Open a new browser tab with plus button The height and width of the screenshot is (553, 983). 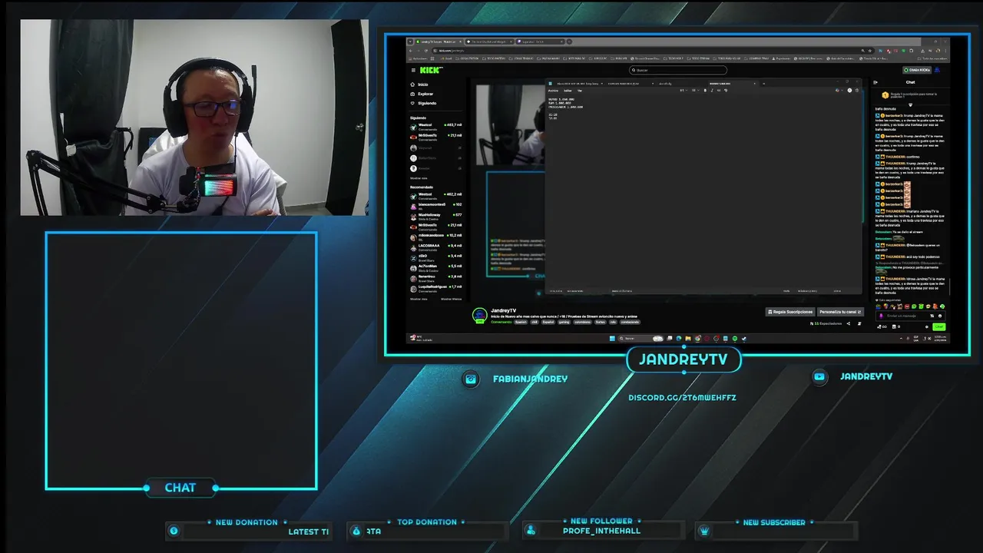click(569, 41)
